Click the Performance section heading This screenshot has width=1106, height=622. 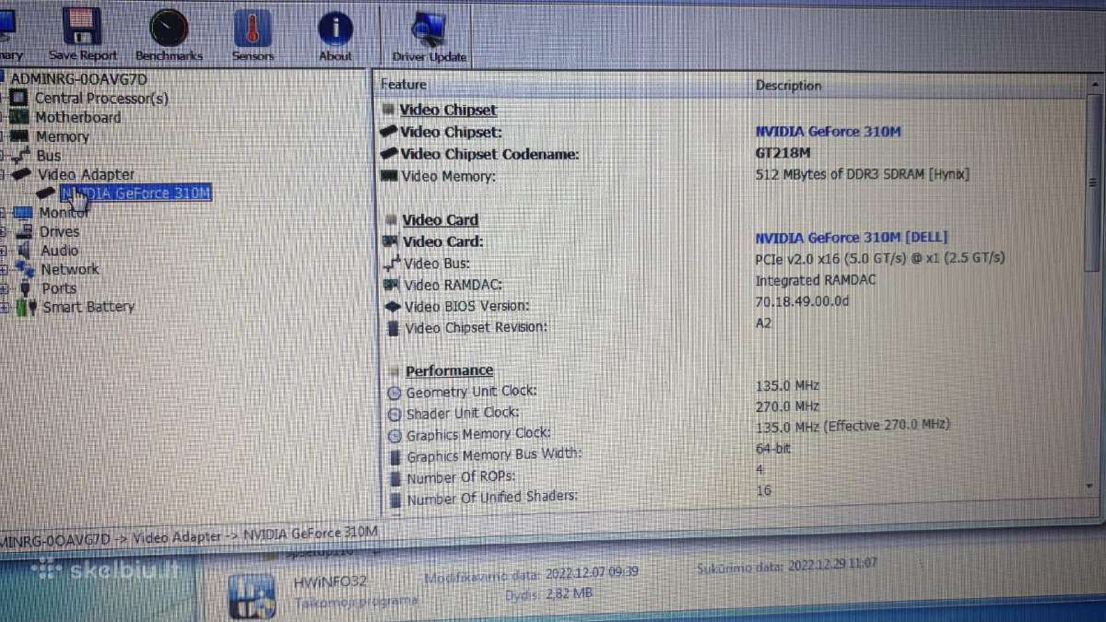[450, 370]
